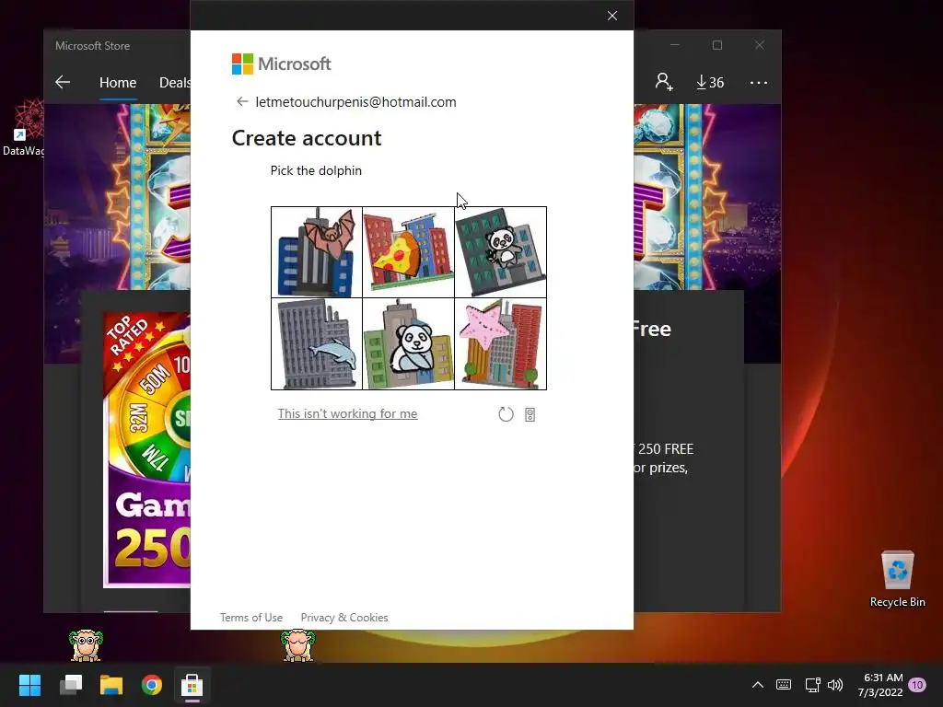Open volume control tray icon
Screen dimensions: 943x707
(x=835, y=685)
